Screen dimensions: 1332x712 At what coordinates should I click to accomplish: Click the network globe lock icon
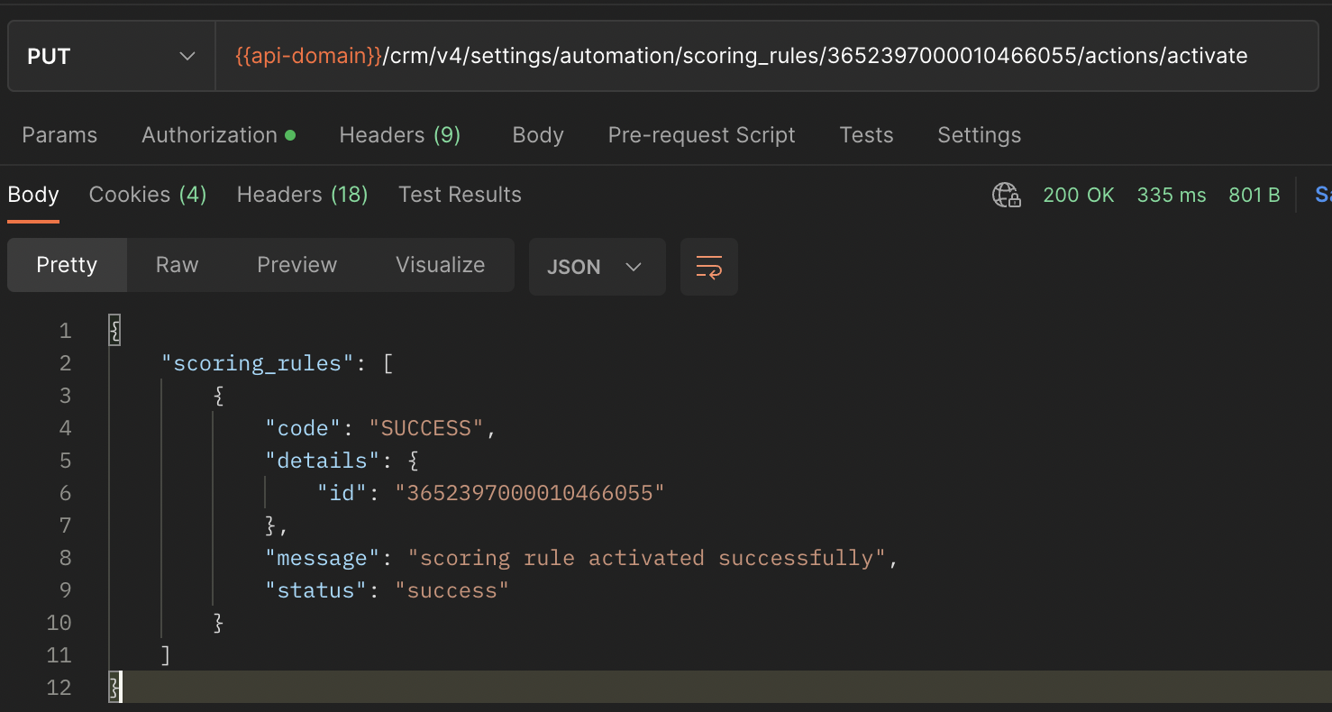[1006, 195]
